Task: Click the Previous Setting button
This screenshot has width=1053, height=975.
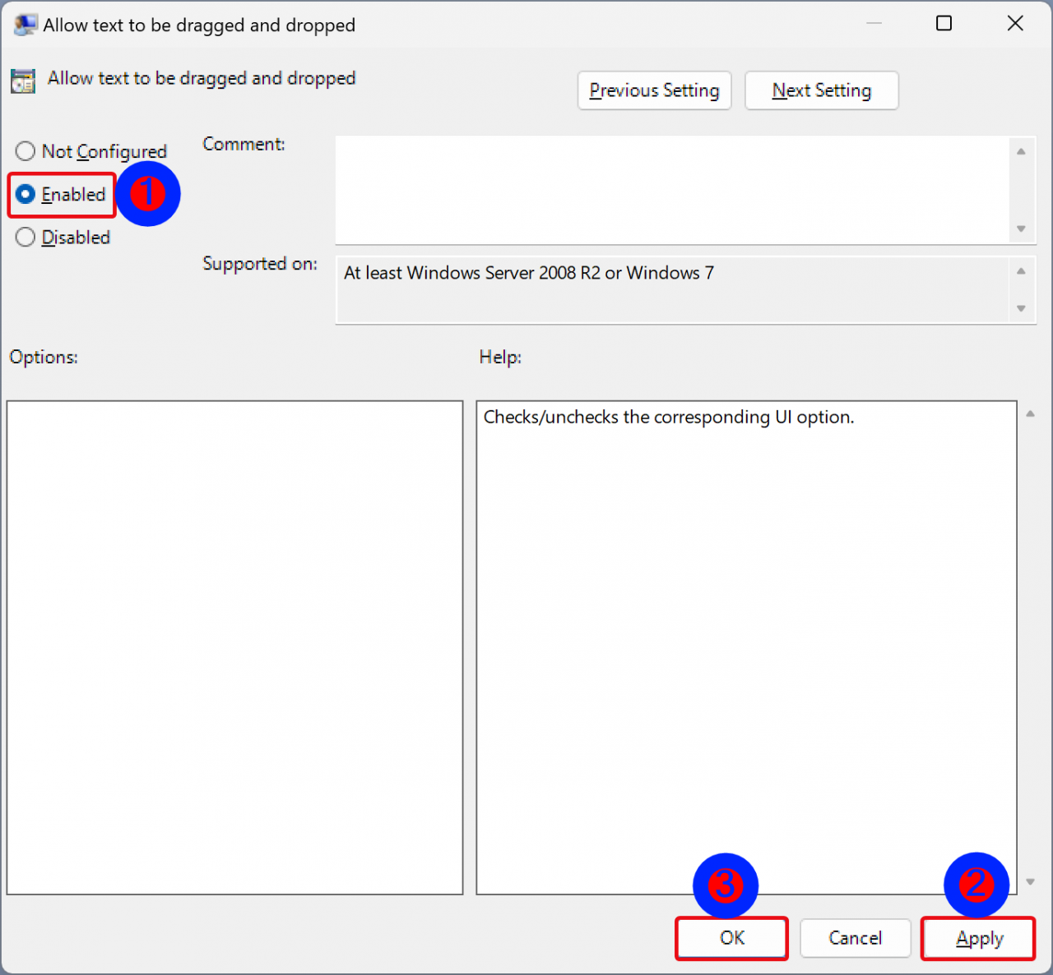Action: pos(654,90)
